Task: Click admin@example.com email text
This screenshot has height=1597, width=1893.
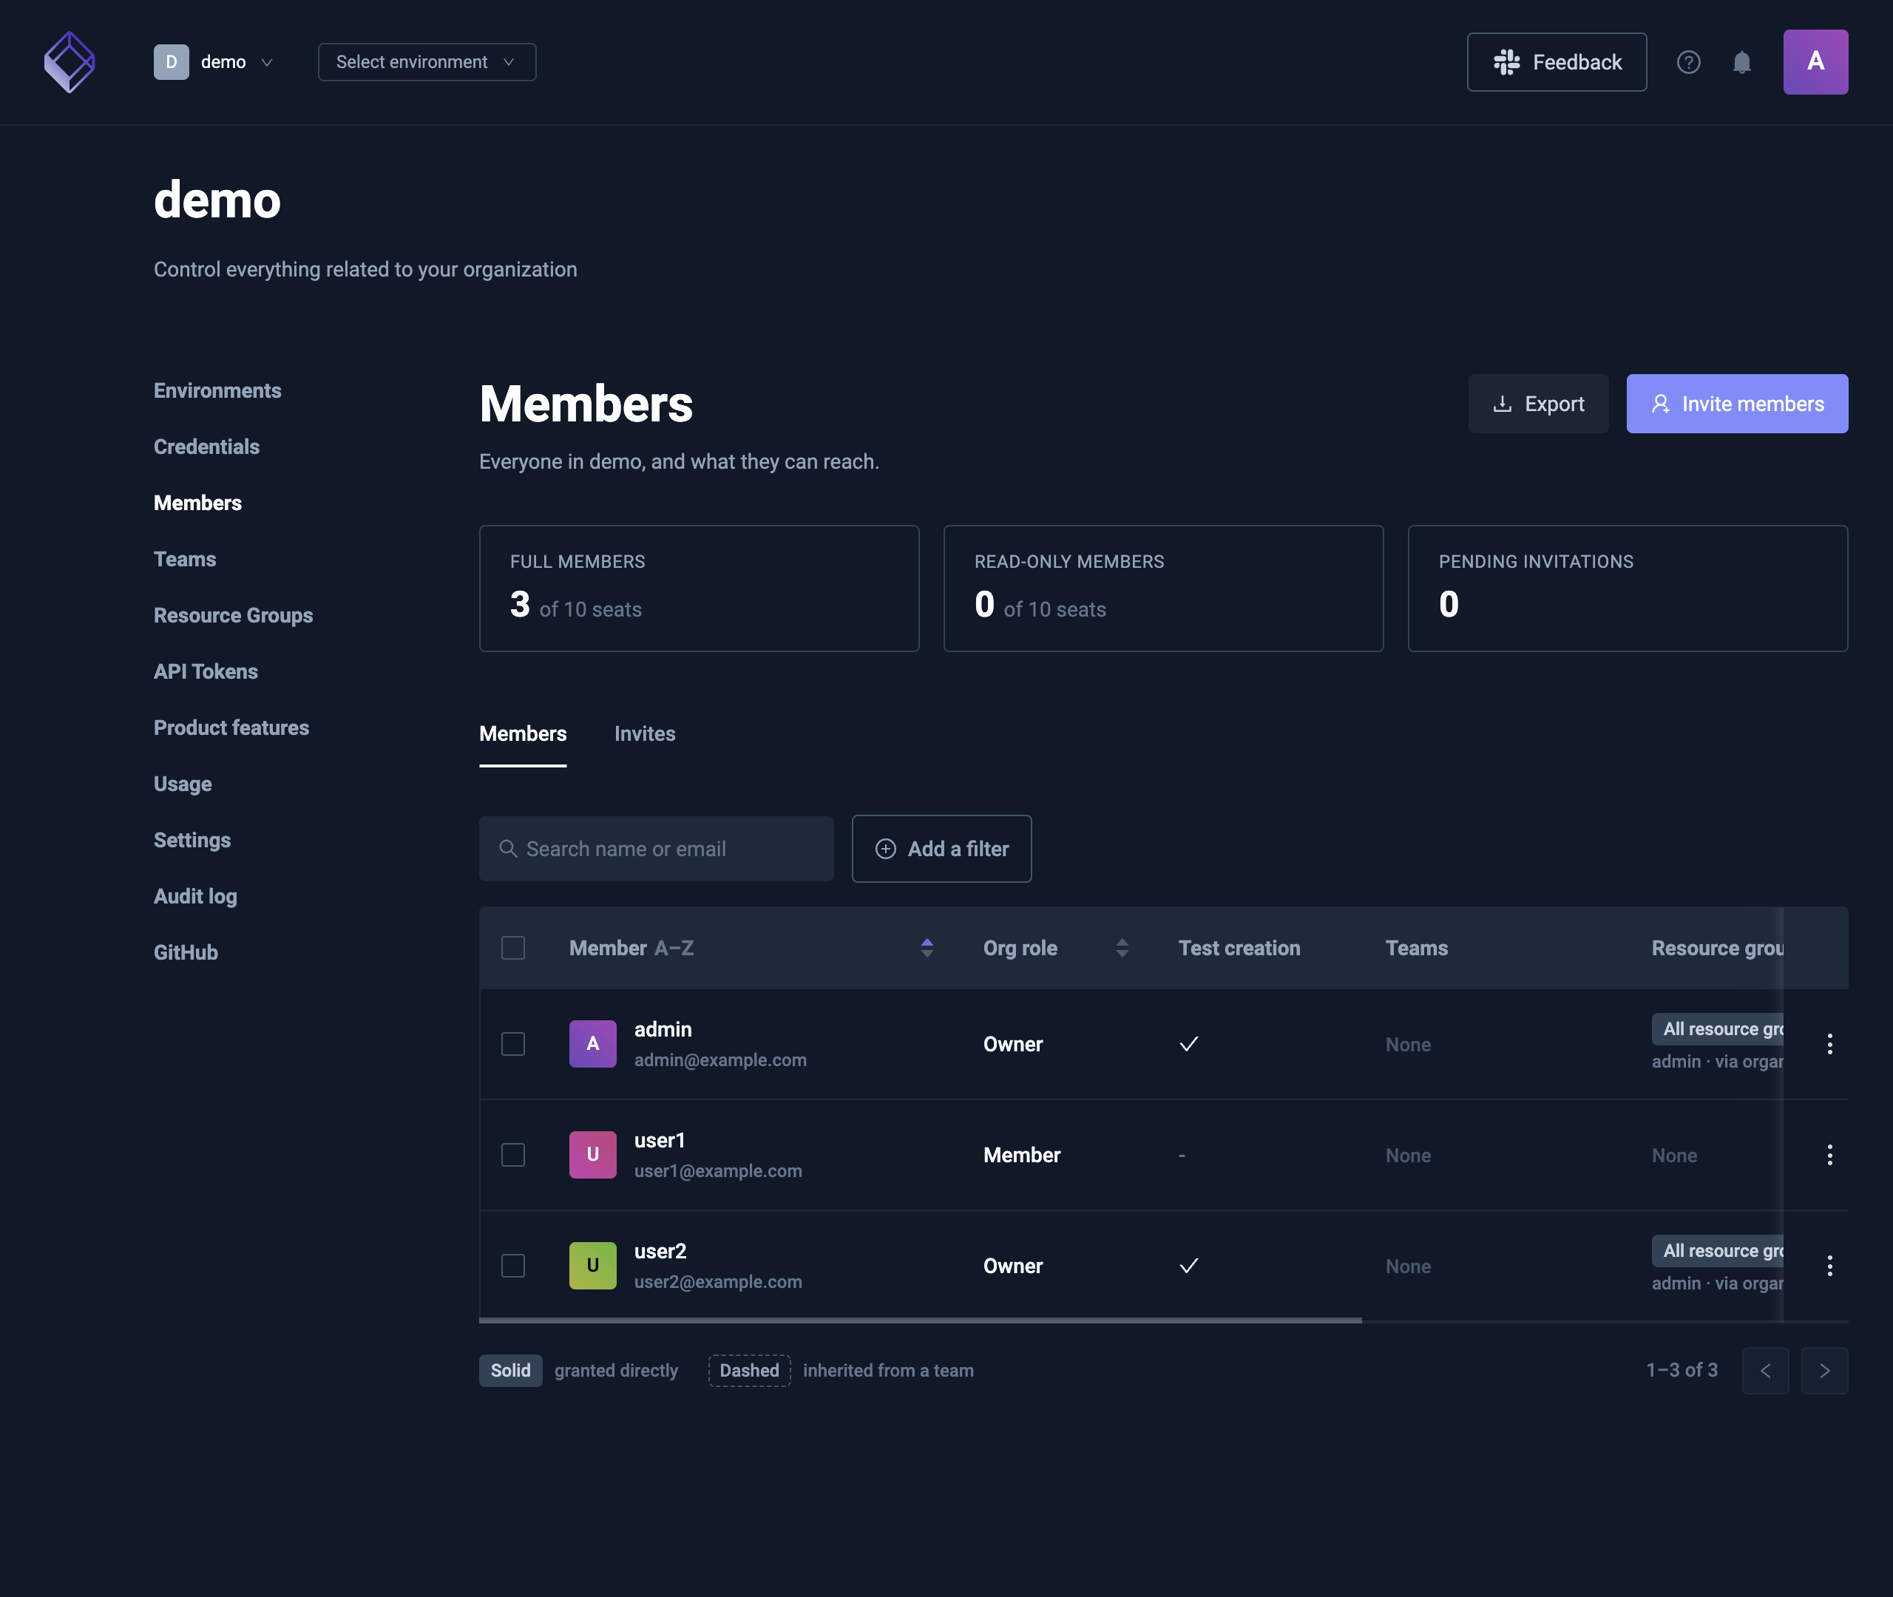Action: (x=719, y=1059)
